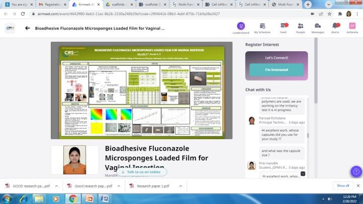This screenshot has width=363, height=204.
Task: Switch to the Gmail Registration tab
Action: 52,5
